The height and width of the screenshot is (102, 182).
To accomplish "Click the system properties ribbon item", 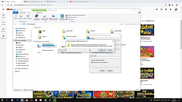I will click(71, 17).
